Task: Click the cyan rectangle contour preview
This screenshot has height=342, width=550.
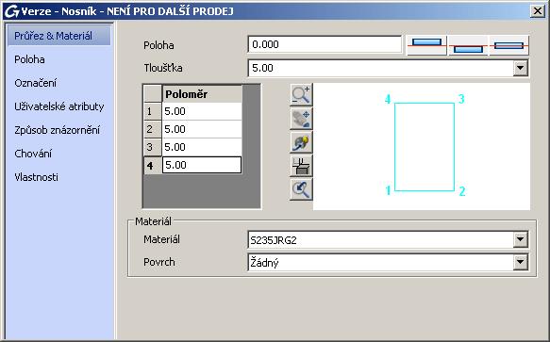Action: coord(425,147)
